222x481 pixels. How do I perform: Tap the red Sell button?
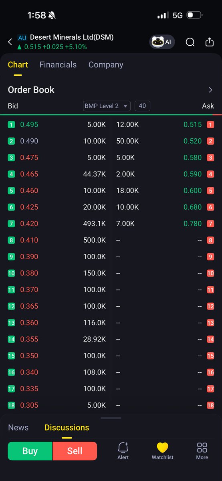75,451
